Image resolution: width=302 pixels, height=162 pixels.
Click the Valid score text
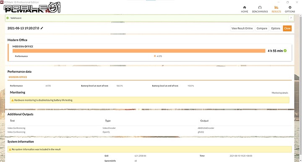(x=16, y=18)
